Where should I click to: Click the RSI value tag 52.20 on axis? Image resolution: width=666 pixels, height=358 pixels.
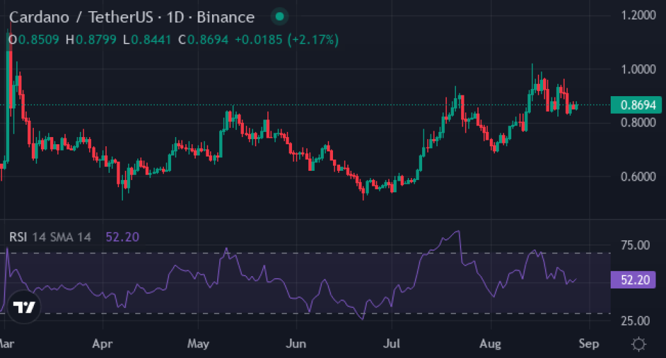pos(633,280)
